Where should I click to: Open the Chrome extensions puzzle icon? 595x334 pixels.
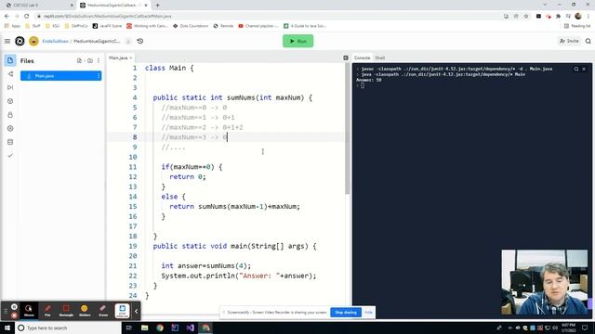(x=558, y=17)
